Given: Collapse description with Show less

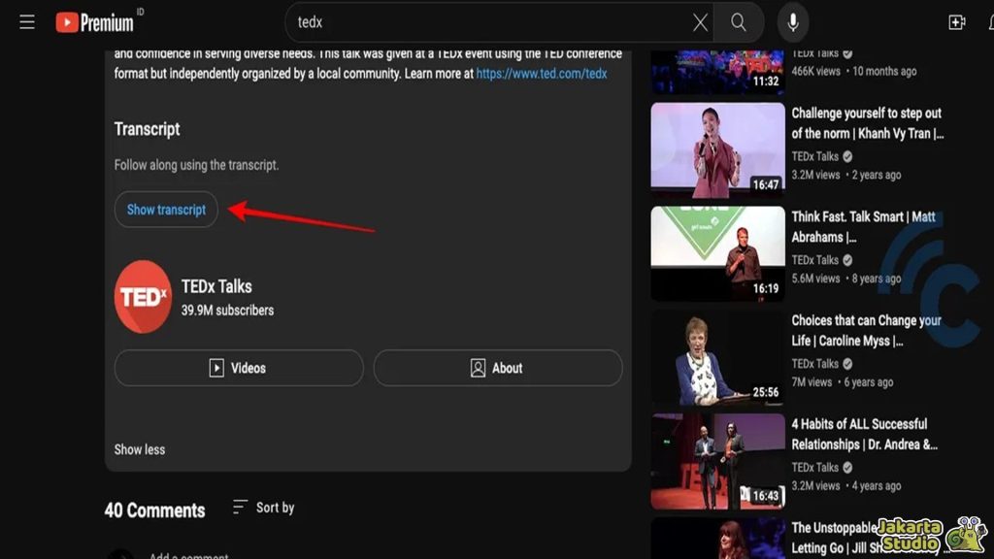Looking at the screenshot, I should 140,449.
